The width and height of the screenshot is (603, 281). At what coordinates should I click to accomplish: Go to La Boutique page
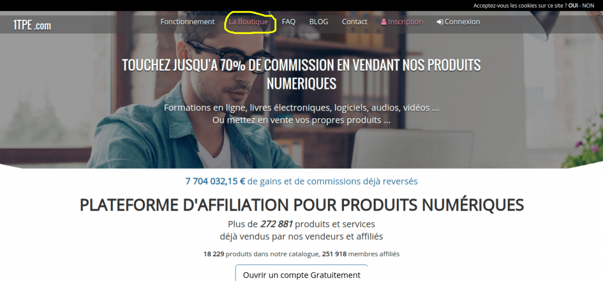(249, 22)
